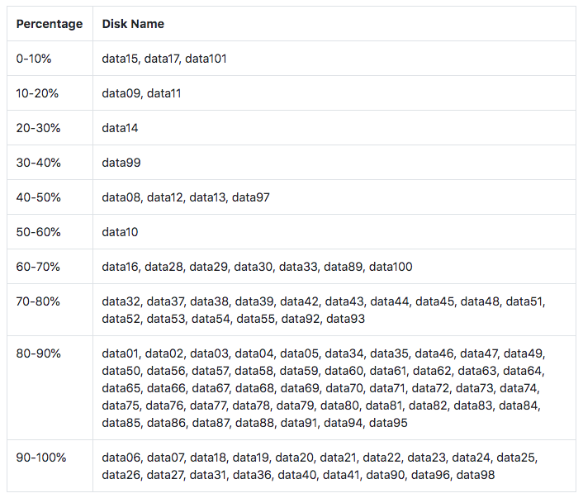This screenshot has width=583, height=498.
Task: Select the 10-20% percentage cell
Action: [50, 93]
